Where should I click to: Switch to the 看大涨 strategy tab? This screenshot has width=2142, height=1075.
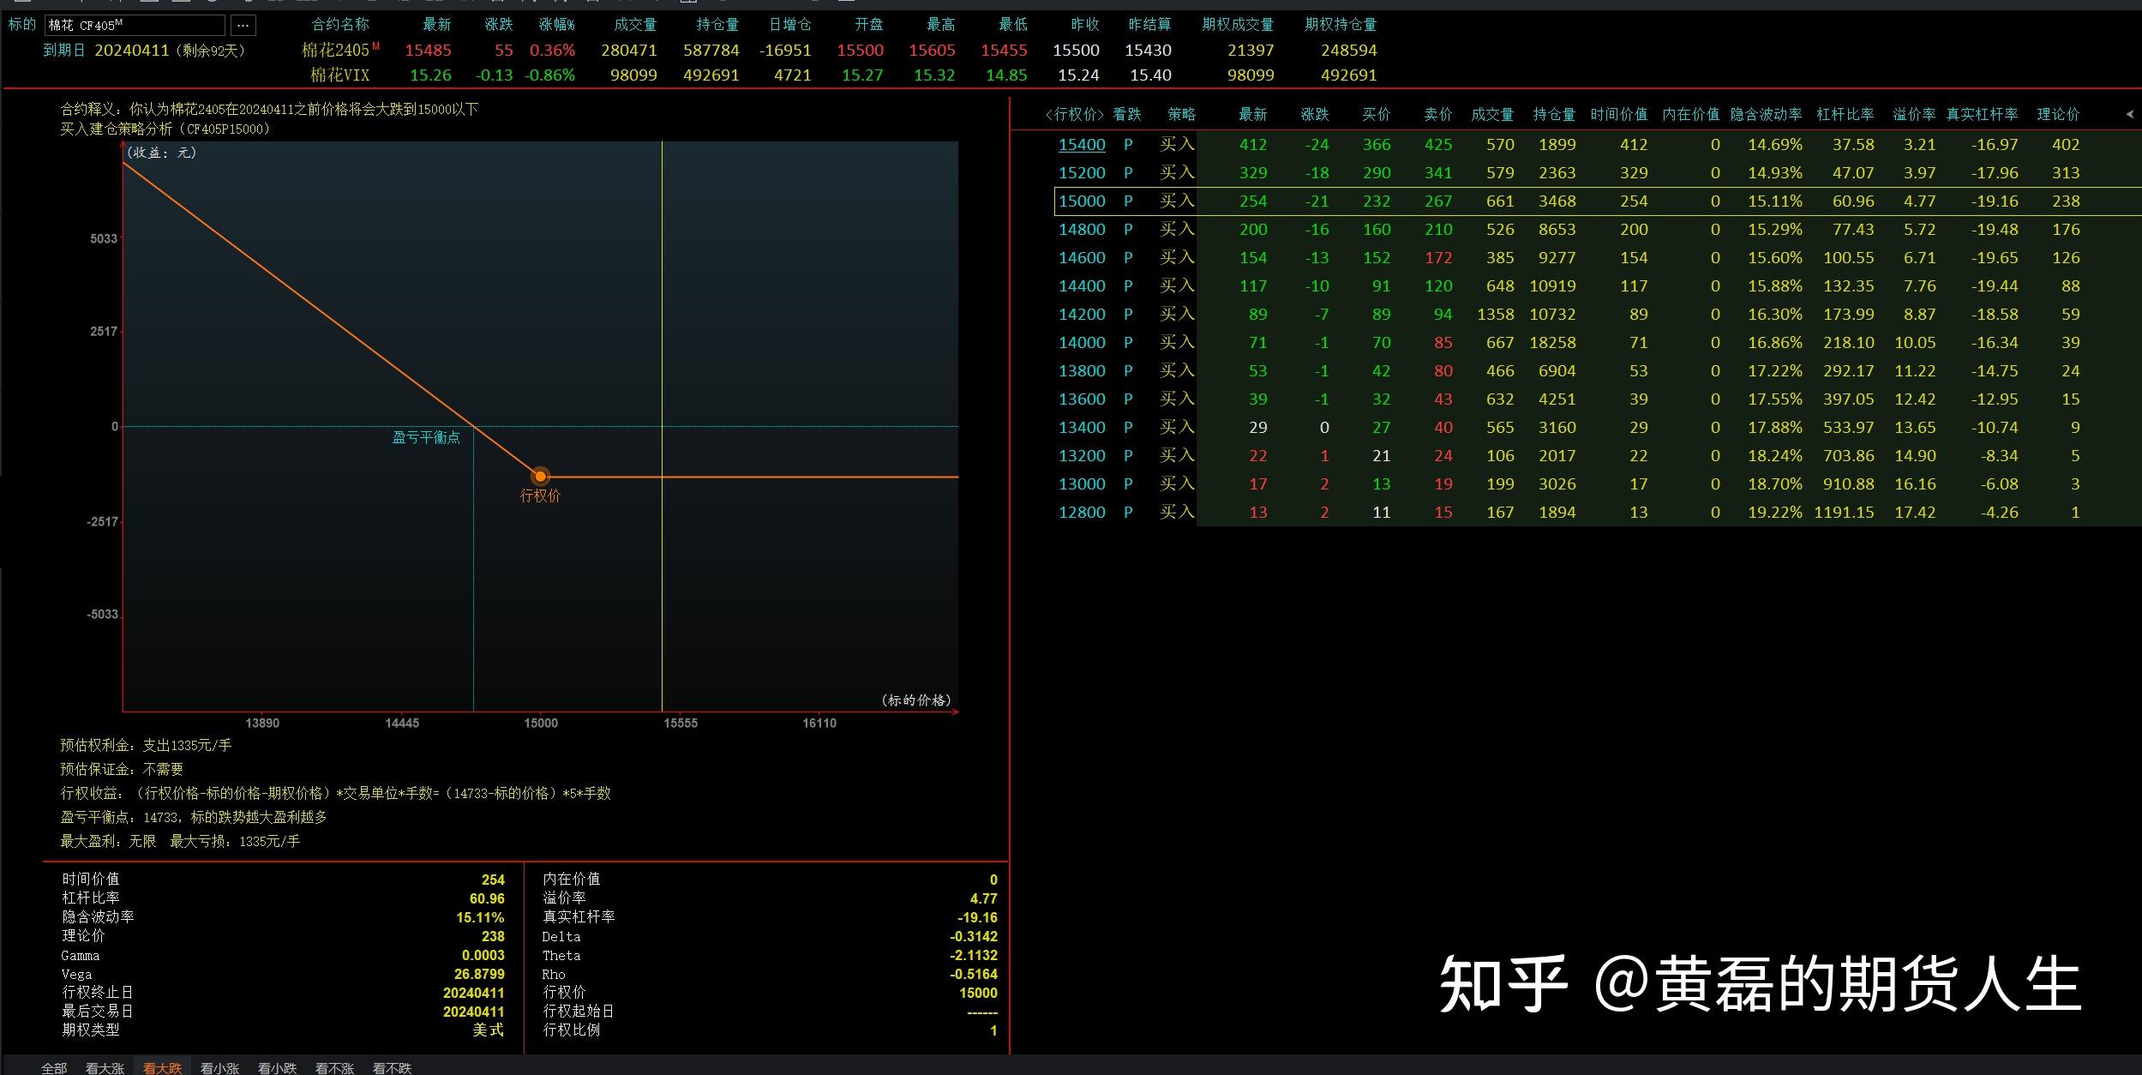pos(105,1067)
